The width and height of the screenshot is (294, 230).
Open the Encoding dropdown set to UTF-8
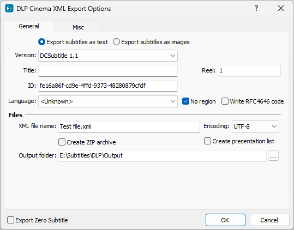[255, 126]
